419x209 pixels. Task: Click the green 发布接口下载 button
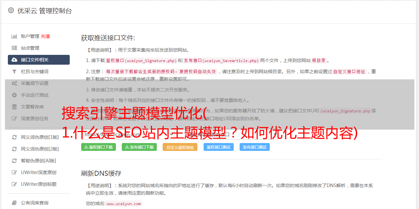tap(139, 147)
